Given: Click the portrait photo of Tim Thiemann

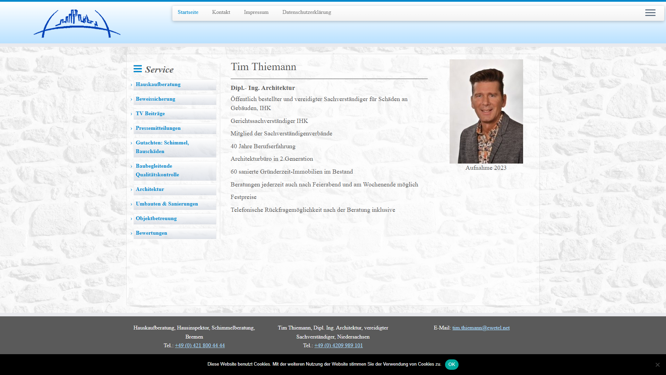Looking at the screenshot, I should tap(486, 111).
